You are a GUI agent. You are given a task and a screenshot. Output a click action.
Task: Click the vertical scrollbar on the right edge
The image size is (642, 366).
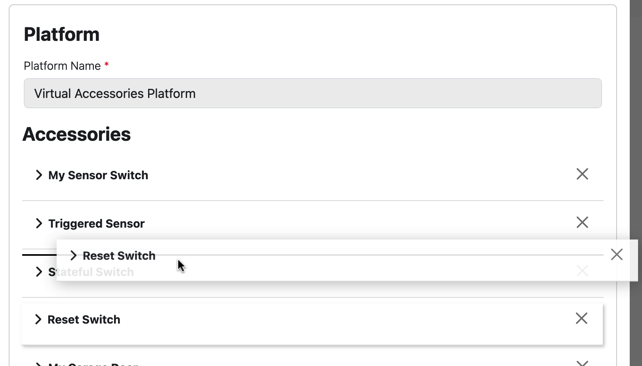[x=636, y=183]
